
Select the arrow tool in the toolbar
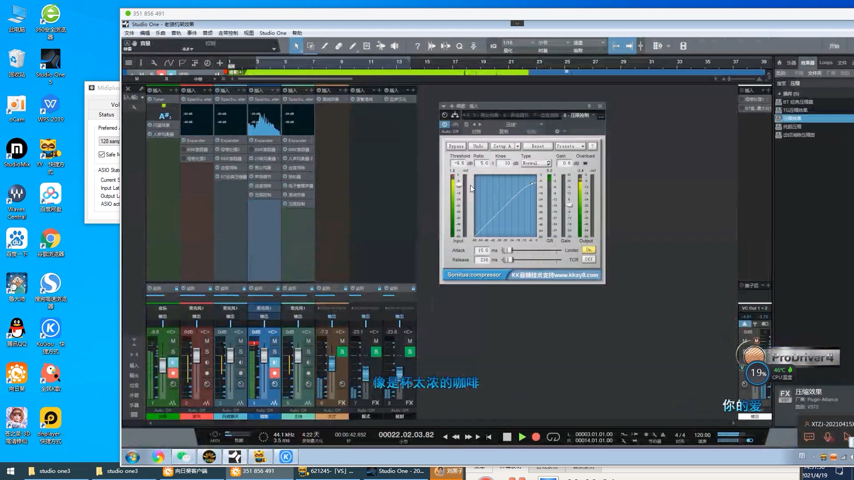[296, 46]
